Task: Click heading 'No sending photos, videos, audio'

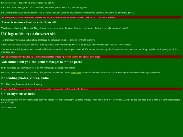Action: [x=25, y=78]
